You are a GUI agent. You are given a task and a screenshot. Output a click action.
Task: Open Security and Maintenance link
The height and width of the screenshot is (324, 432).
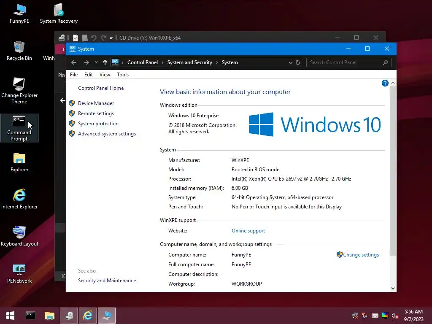(x=107, y=281)
